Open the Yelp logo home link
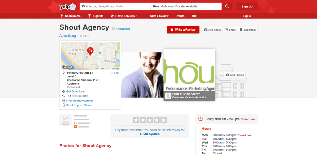Image resolution: width=317 pixels, height=156 pixels. pyautogui.click(x=67, y=6)
